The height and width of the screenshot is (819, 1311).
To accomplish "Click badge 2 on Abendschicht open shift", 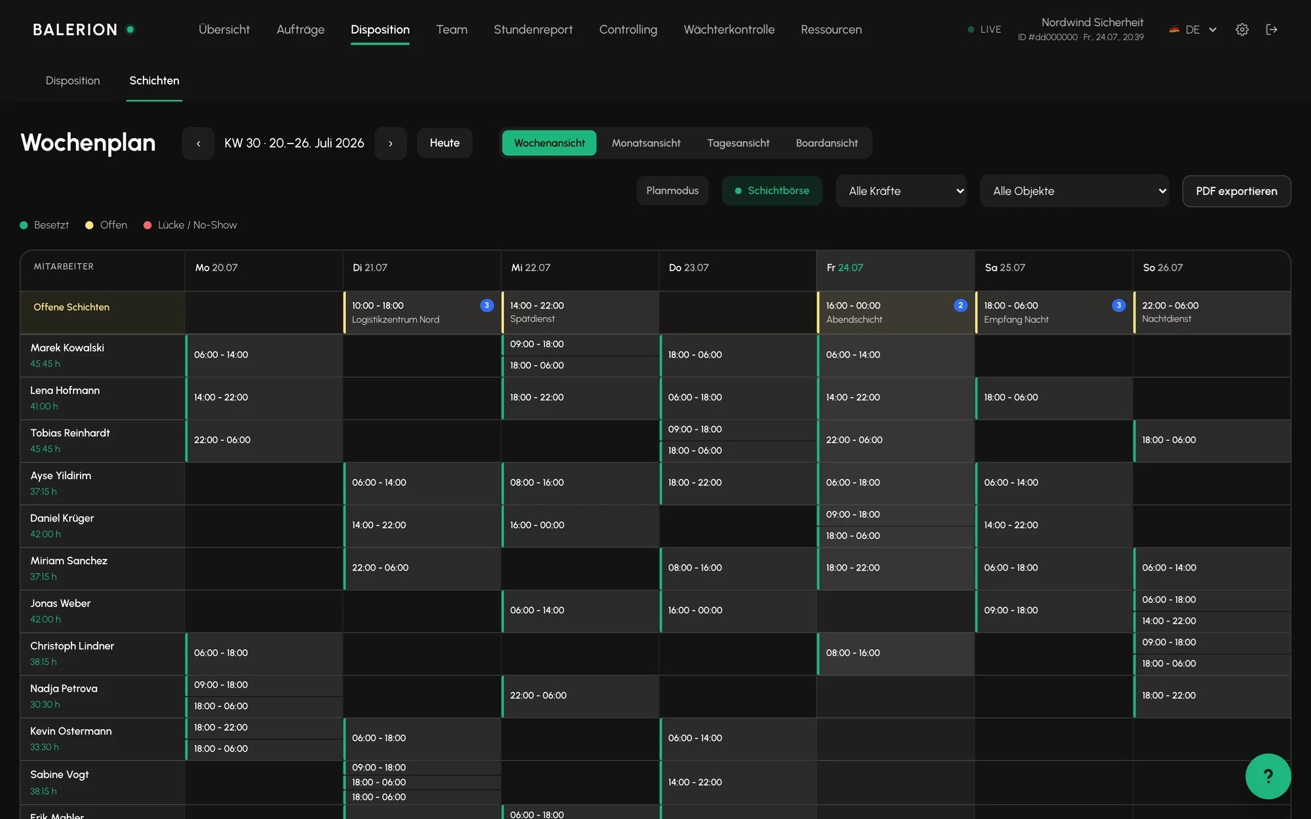I will [x=960, y=305].
